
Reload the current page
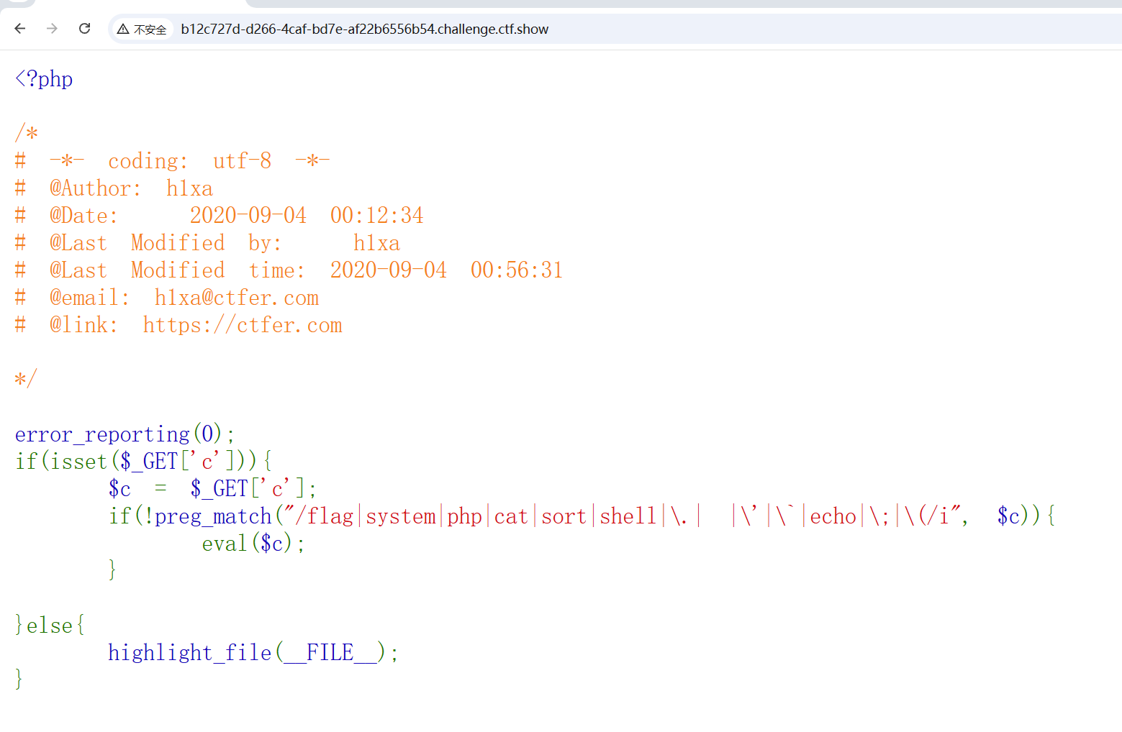(84, 29)
